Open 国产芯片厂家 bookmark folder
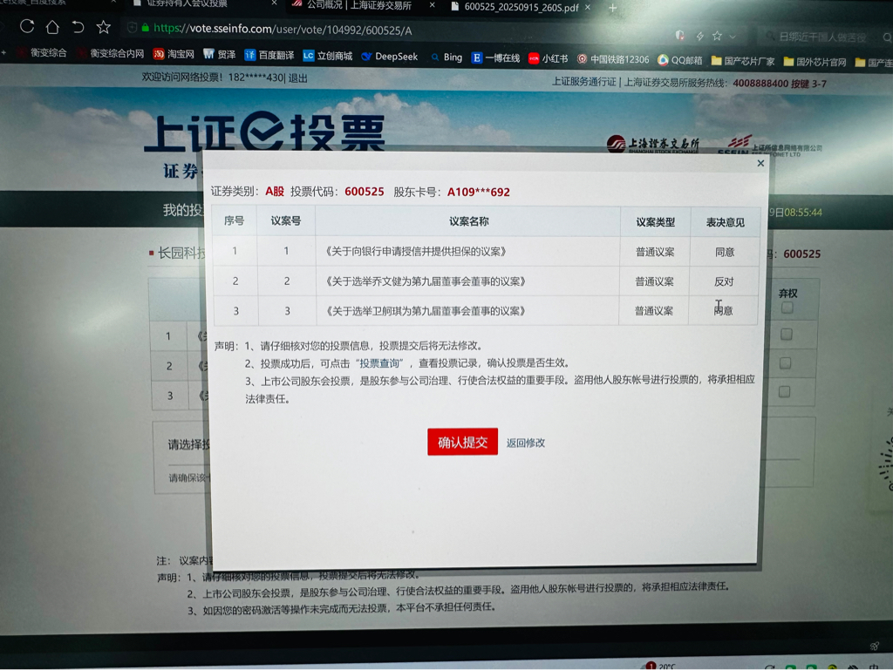The width and height of the screenshot is (893, 670). (x=743, y=61)
